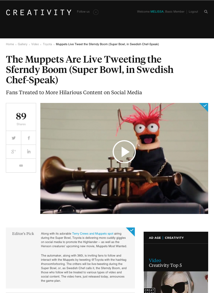
Task: Open Toyota breadcrumb link
Action: [47, 44]
